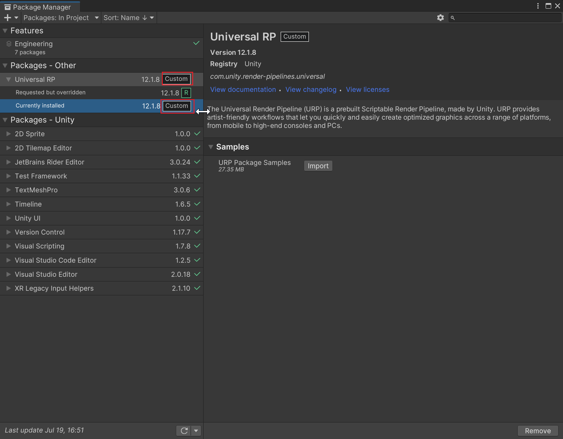Image resolution: width=563 pixels, height=439 pixels.
Task: Collapse the Samples section
Action: [211, 147]
